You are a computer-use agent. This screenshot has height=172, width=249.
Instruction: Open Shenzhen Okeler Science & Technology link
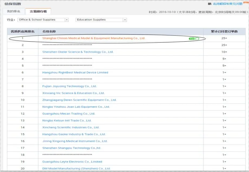(x=78, y=52)
